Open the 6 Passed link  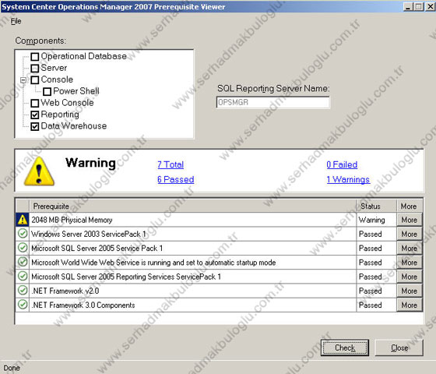(176, 179)
